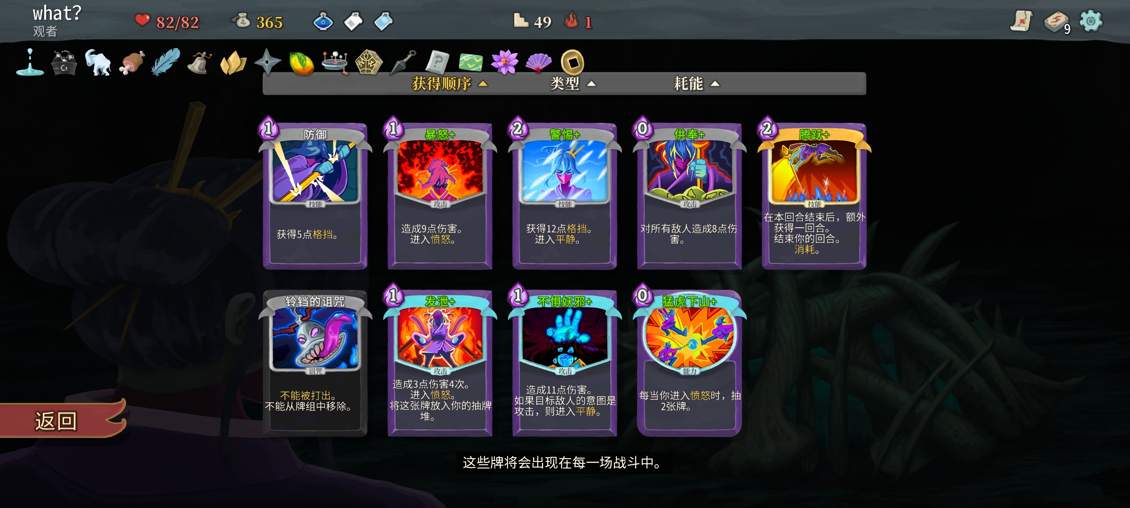Image resolution: width=1130 pixels, height=508 pixels.
Task: Click the Pure Water droplet relic
Action: point(30,62)
